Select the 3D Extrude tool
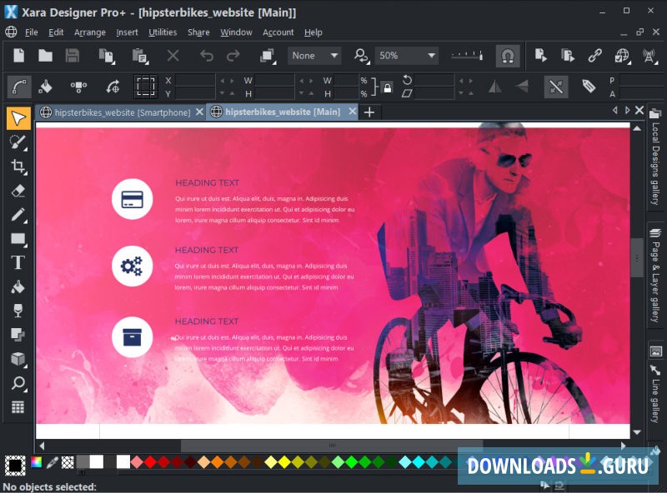 click(x=18, y=358)
